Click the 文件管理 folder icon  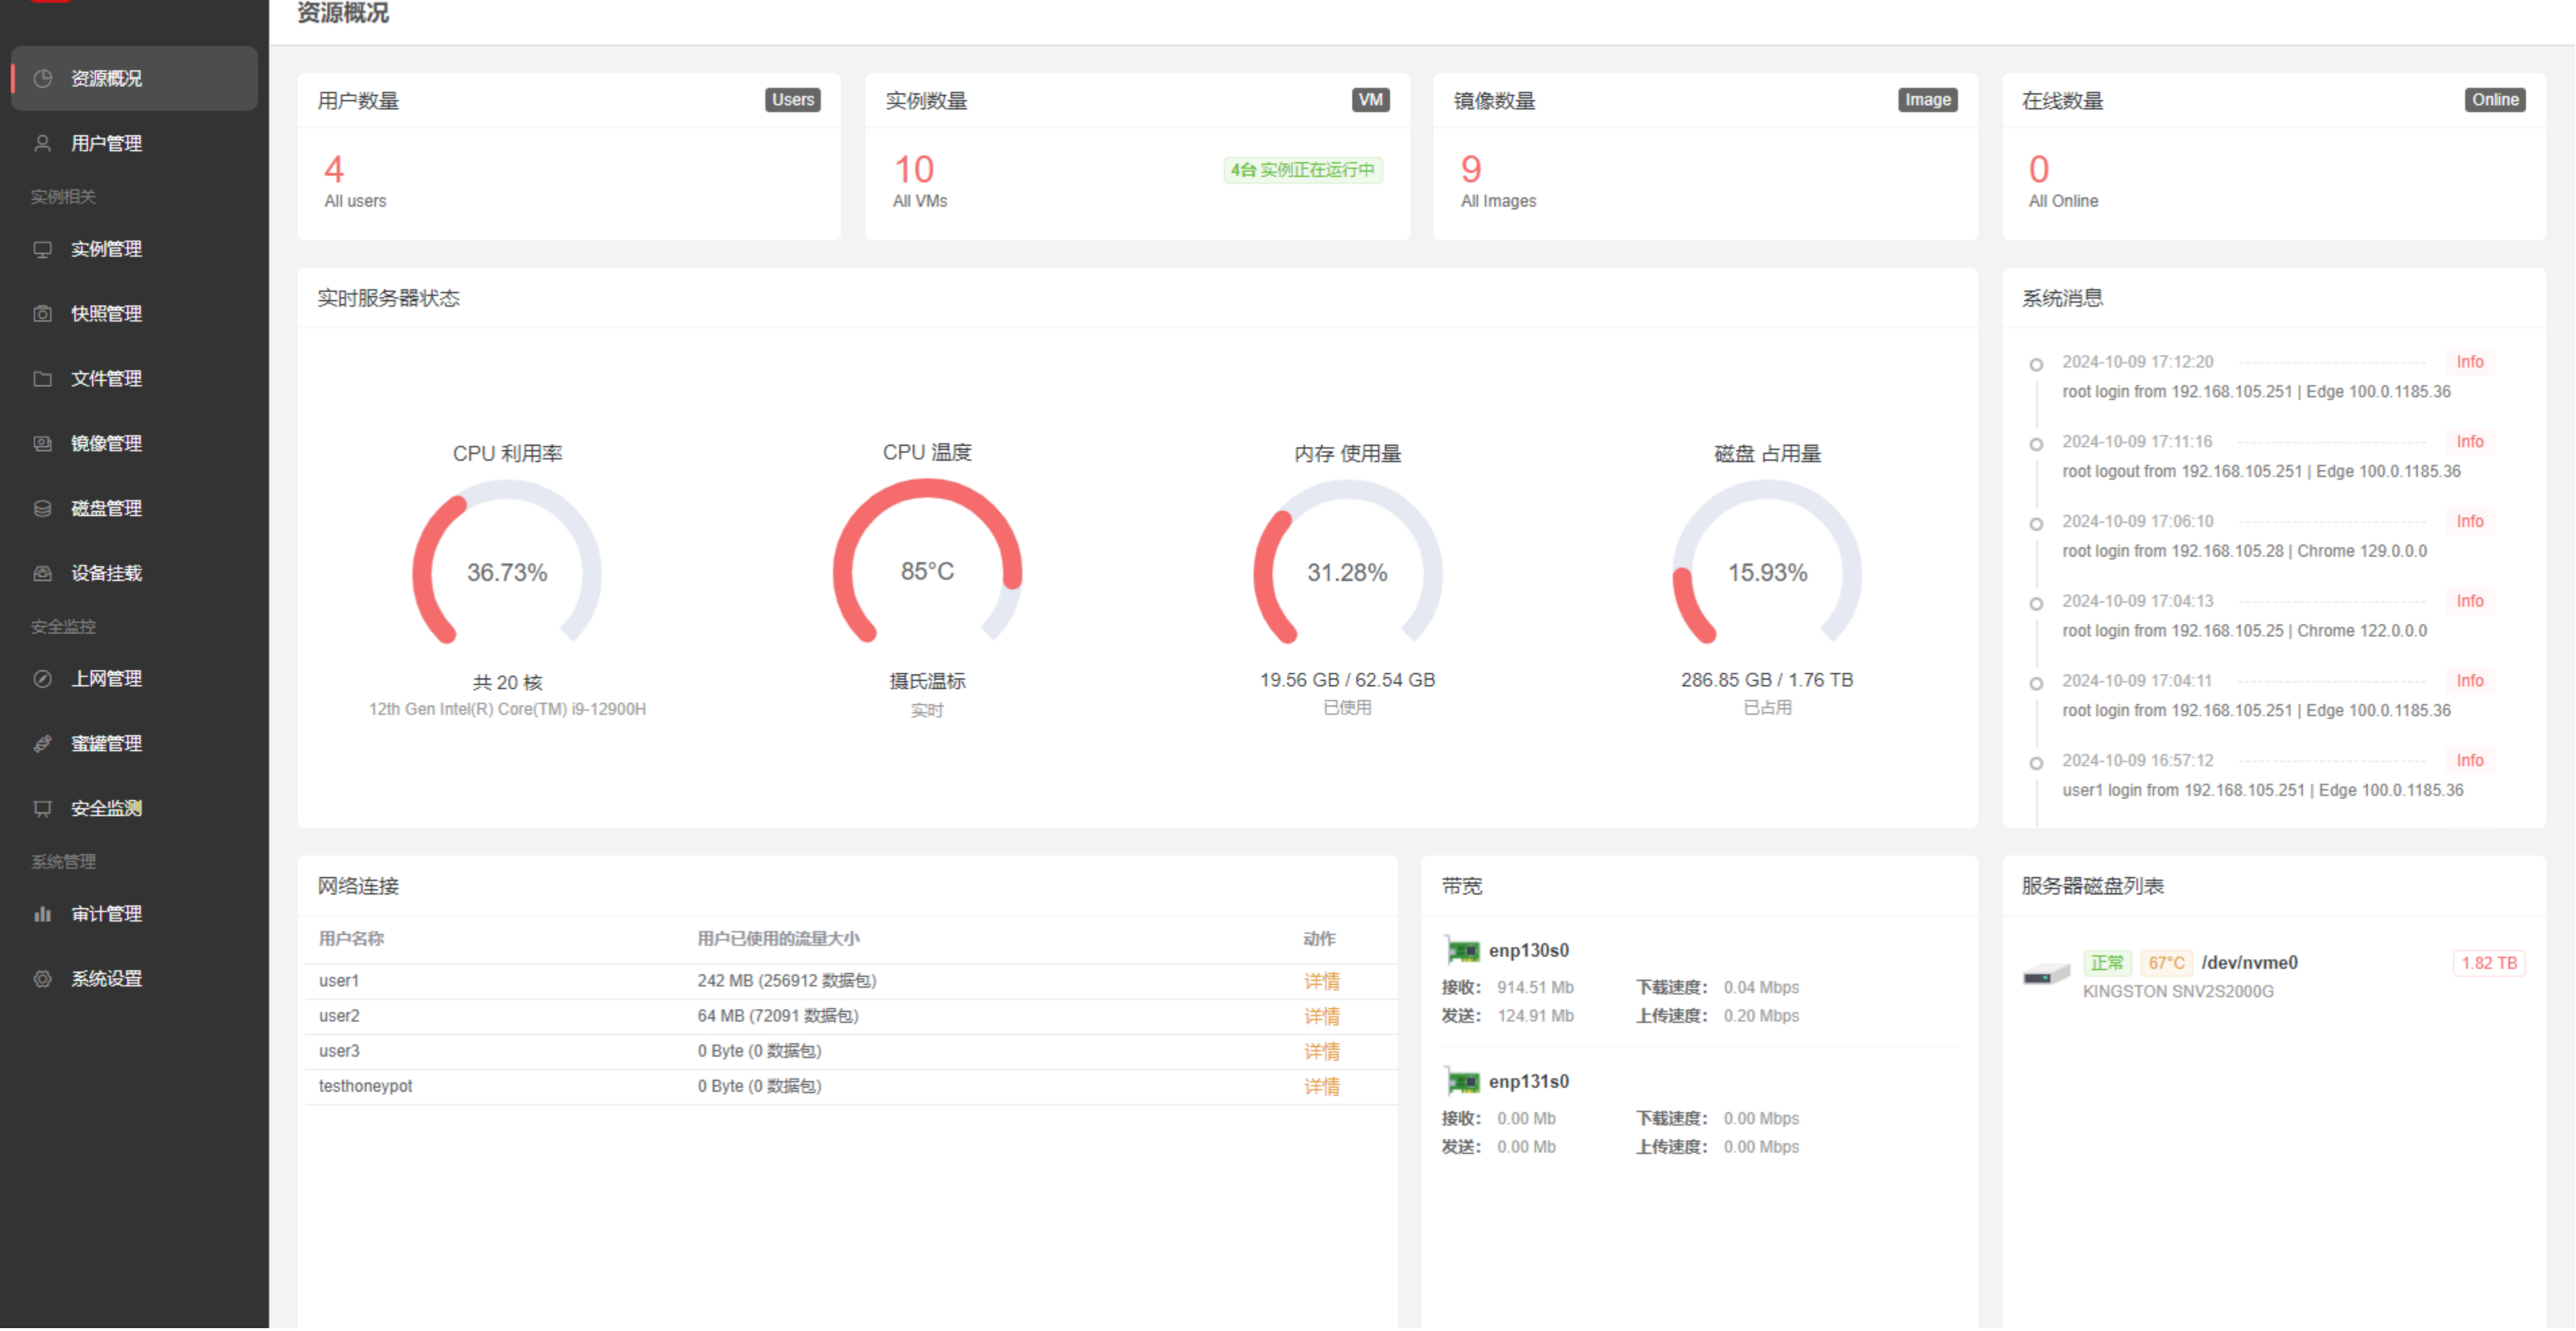(x=42, y=379)
